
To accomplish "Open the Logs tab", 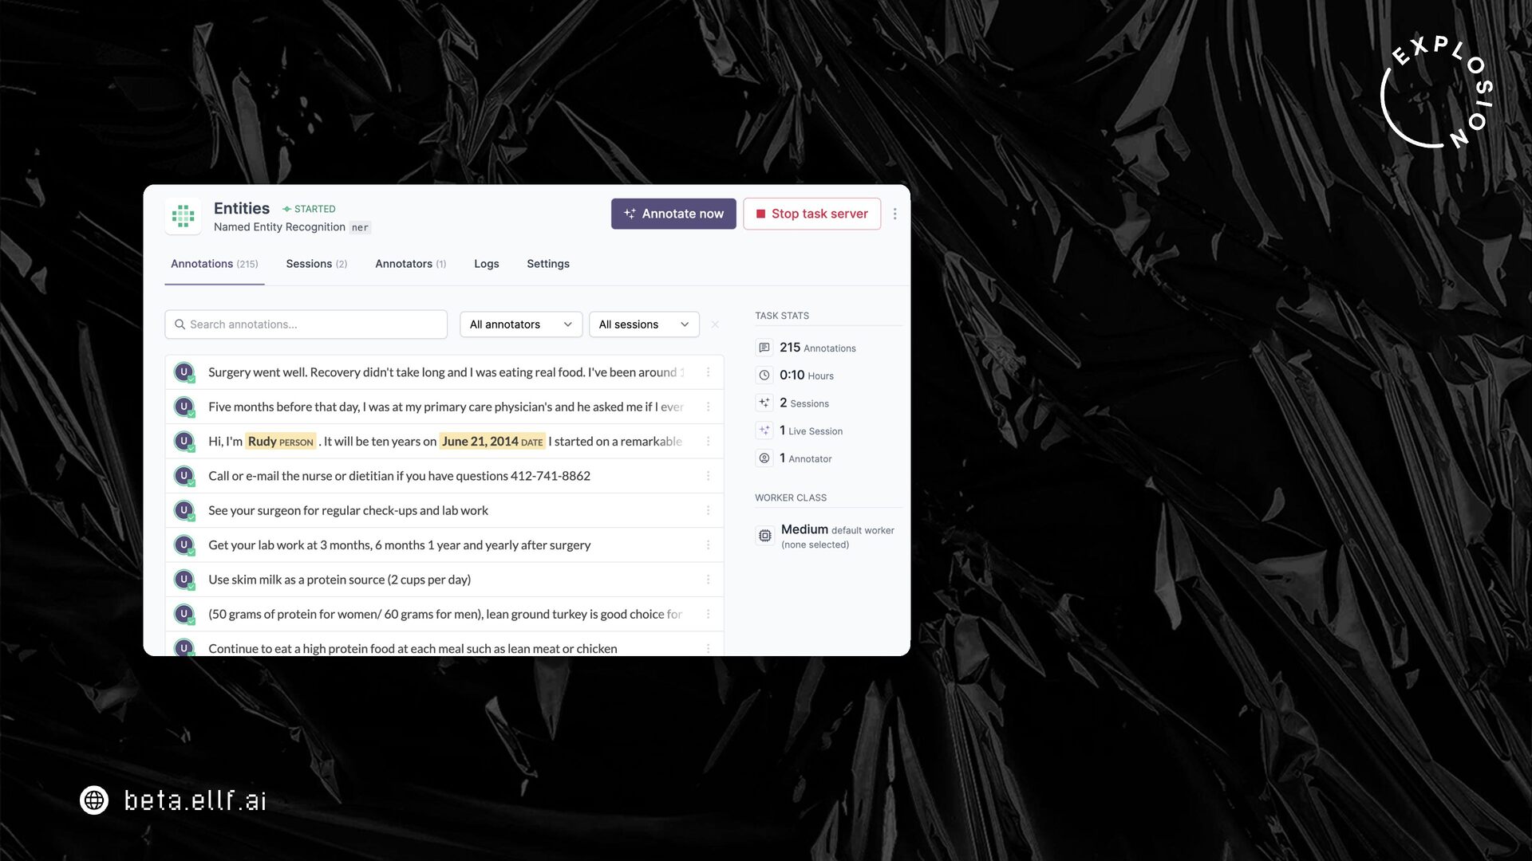I will tap(486, 264).
